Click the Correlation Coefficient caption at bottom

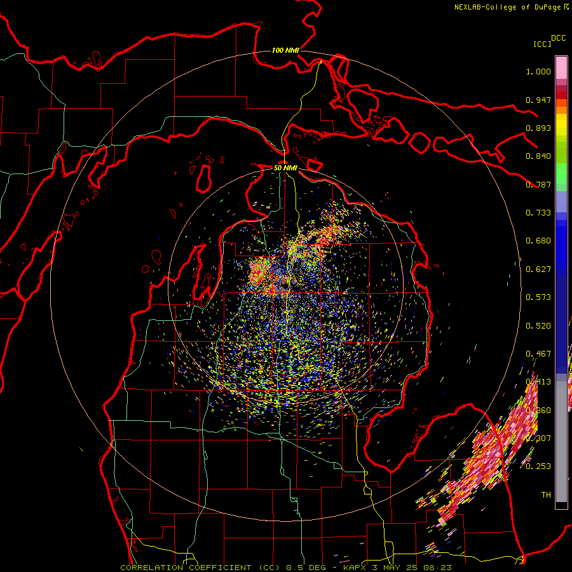click(286, 568)
